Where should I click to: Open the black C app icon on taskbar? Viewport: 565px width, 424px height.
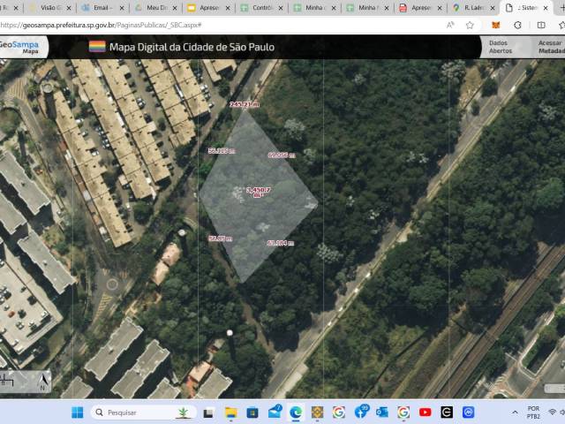click(447, 413)
